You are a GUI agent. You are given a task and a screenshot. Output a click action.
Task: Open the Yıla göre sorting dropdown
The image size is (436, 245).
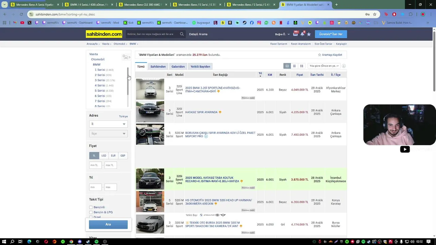324,66
